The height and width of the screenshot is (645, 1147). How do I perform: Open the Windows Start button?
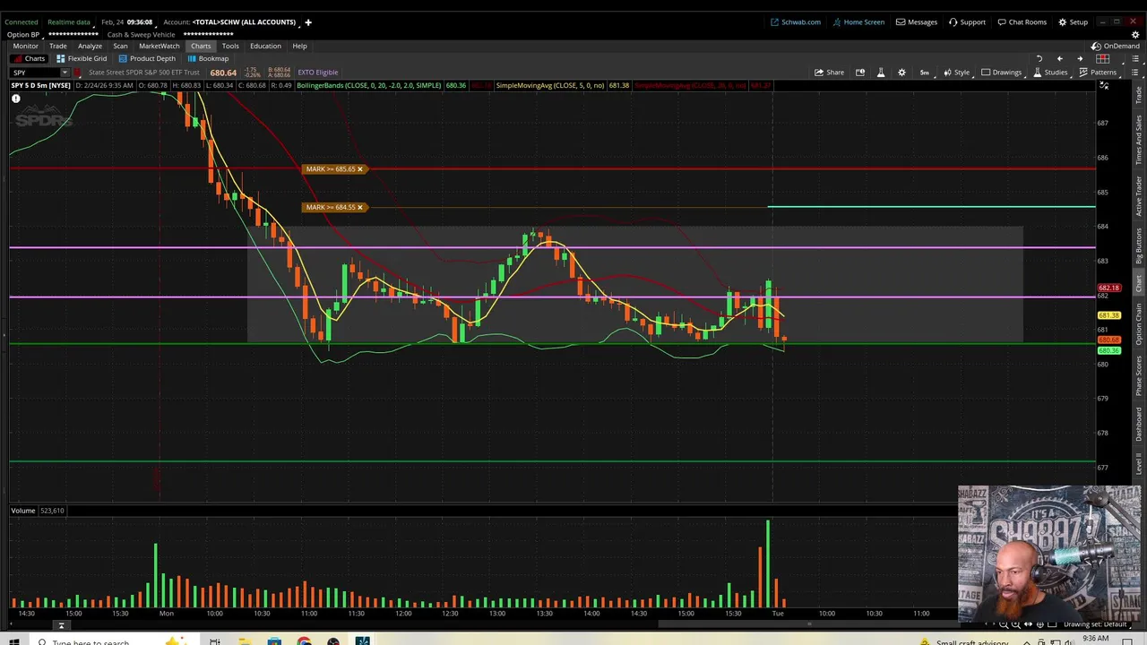coord(13,641)
